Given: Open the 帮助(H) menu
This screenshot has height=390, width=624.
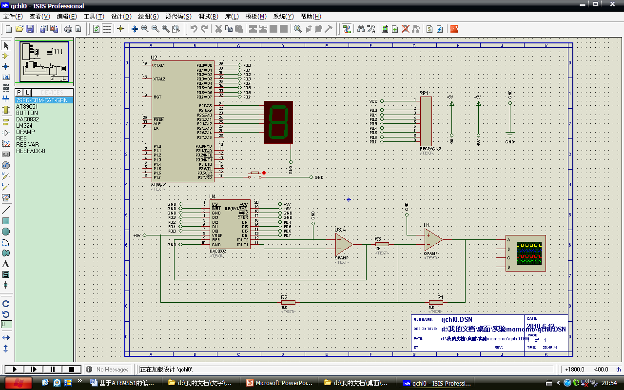Looking at the screenshot, I should [x=311, y=17].
